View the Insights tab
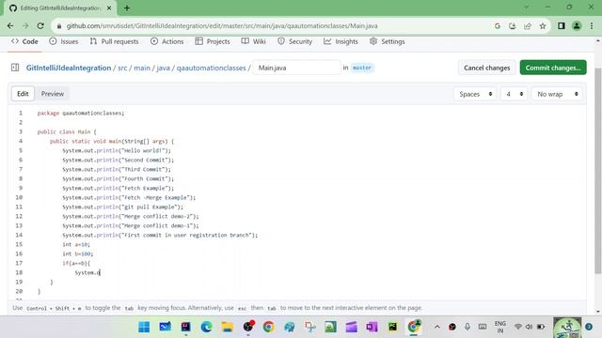This screenshot has width=602, height=338. (x=341, y=41)
